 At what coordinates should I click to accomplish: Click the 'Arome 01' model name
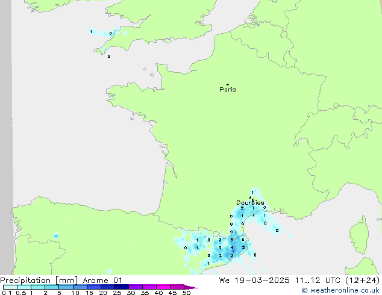(102, 281)
